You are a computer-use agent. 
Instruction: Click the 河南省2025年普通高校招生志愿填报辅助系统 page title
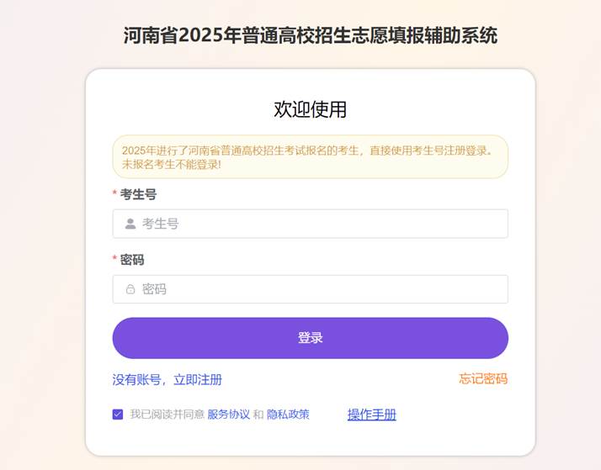click(310, 35)
